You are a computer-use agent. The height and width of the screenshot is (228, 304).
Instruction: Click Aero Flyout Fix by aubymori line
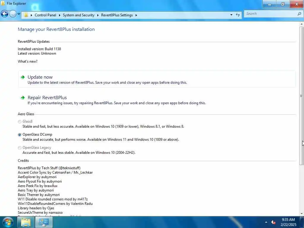tap(40, 181)
